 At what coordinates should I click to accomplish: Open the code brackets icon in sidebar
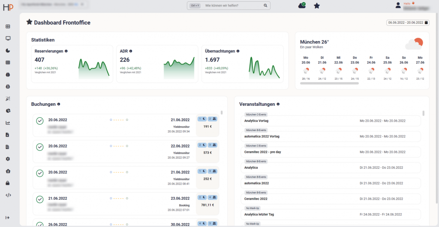[8, 195]
